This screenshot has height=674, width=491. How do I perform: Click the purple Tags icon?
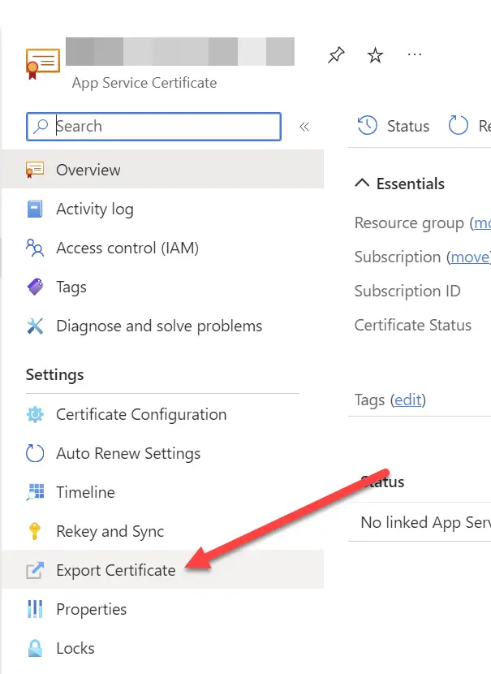35,287
